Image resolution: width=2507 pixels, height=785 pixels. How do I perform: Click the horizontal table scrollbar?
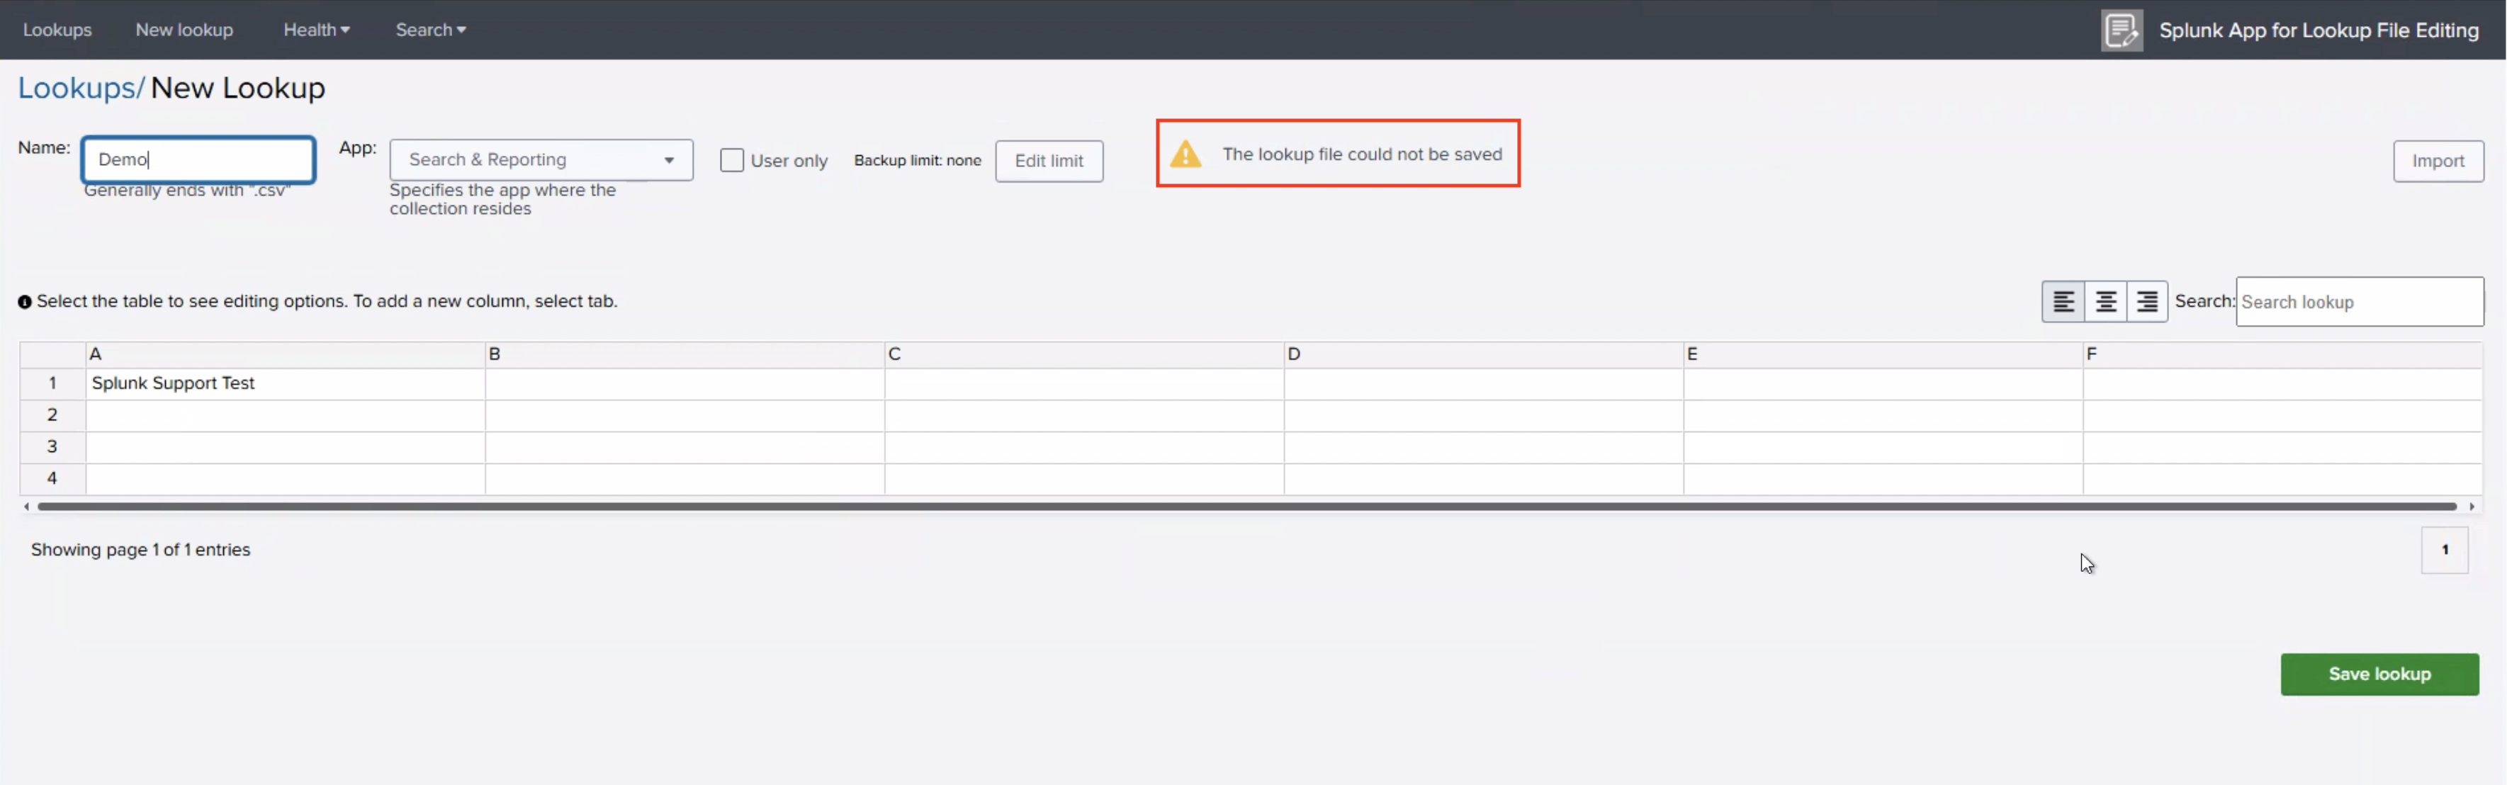pyautogui.click(x=1246, y=506)
